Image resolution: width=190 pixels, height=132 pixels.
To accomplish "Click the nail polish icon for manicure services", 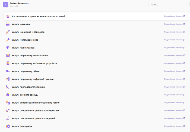I will pyautogui.click(x=8, y=32).
